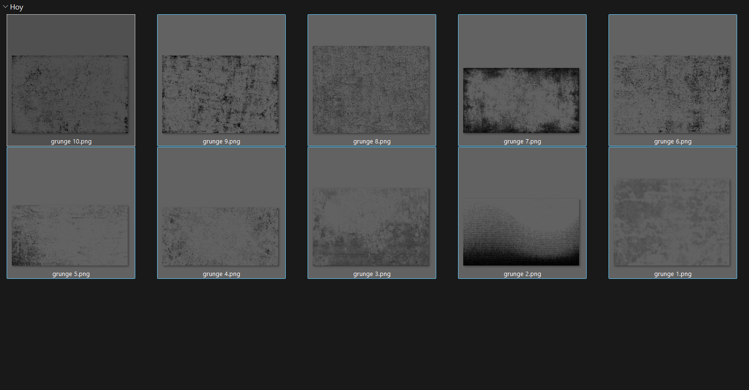Collapse the Hoy group chevron
749x390 pixels.
coord(5,7)
